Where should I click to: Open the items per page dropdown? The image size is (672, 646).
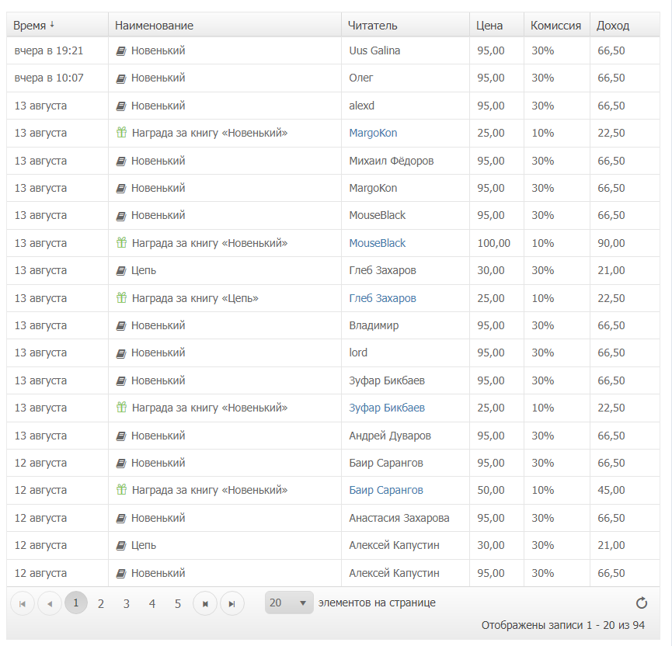[289, 603]
